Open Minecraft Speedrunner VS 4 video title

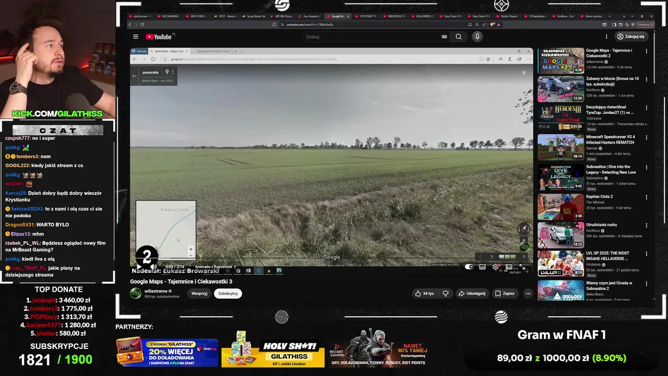(611, 139)
